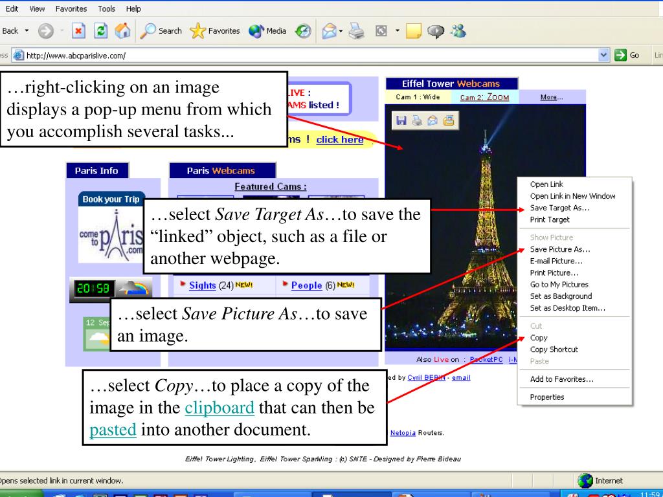663x497 pixels.
Task: Open the Sights category link
Action: coord(203,285)
